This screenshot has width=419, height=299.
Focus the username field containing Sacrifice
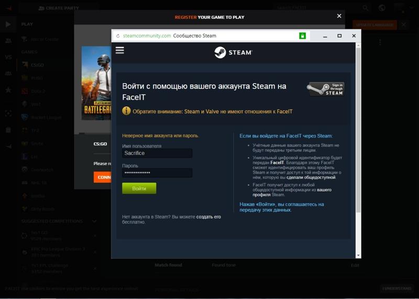click(157, 153)
